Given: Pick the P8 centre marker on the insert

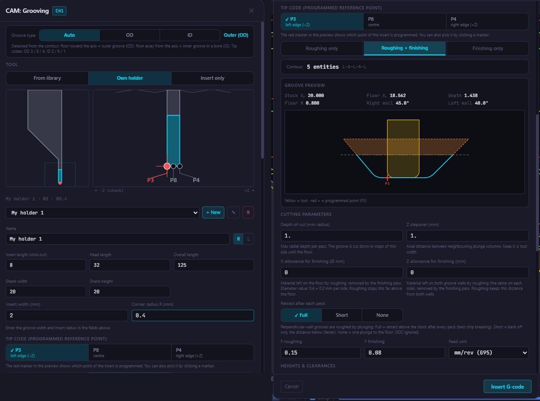Looking at the screenshot, I should click(x=173, y=166).
